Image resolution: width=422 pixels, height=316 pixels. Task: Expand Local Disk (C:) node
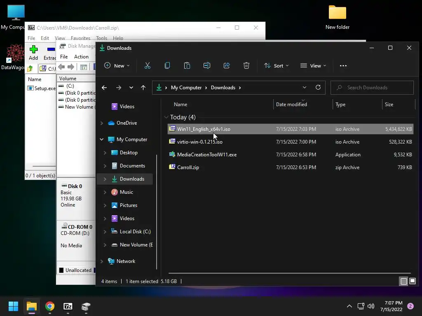point(105,232)
